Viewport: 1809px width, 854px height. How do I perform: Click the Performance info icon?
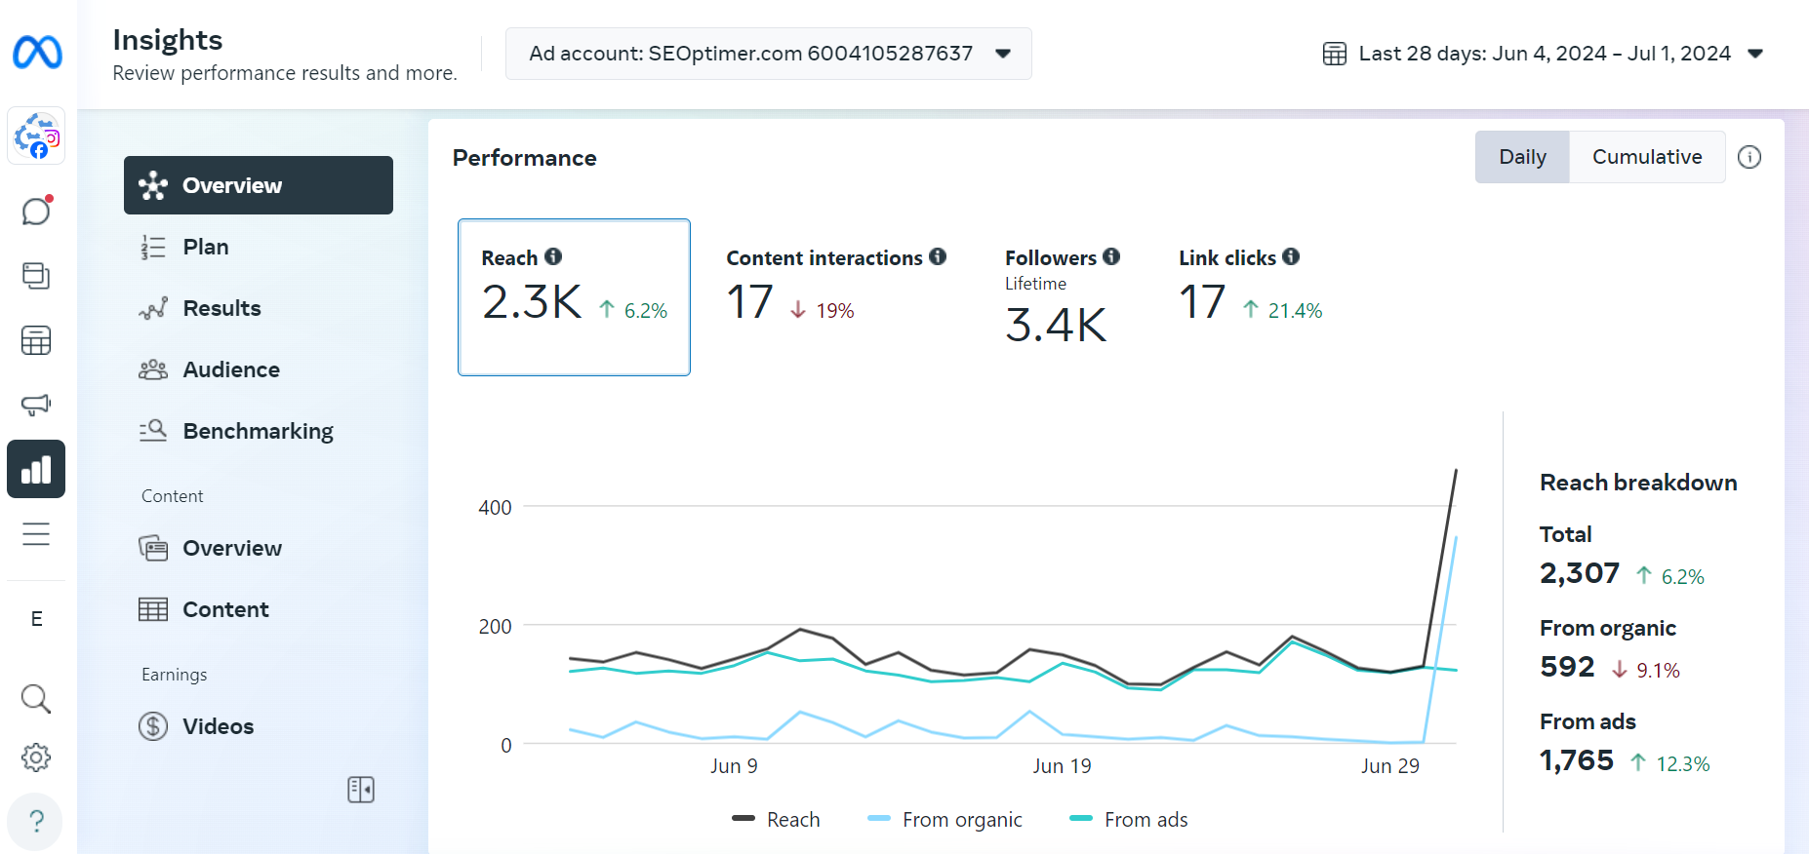tap(1749, 157)
